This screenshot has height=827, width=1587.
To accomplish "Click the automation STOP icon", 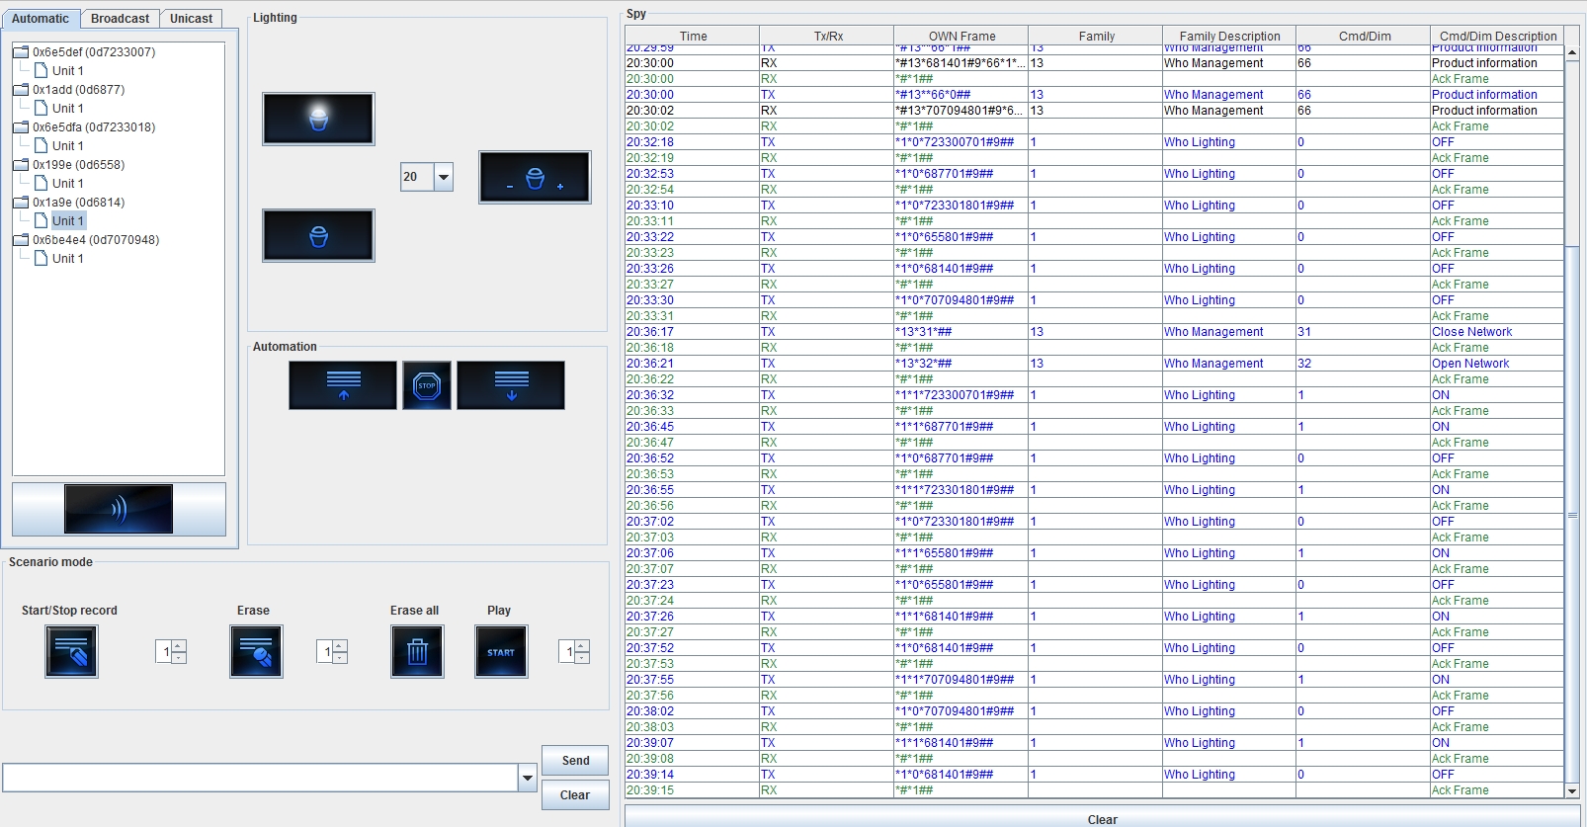I will pos(427,384).
